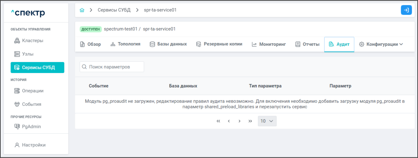Open the Резервные копии tab
Screen dimensions: 418x158
tap(219, 44)
